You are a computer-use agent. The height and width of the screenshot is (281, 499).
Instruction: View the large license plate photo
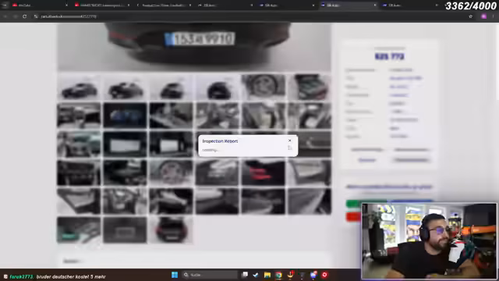tap(194, 47)
